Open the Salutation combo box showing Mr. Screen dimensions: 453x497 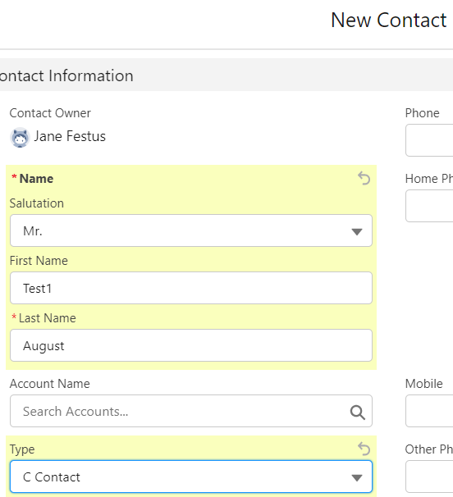click(x=191, y=230)
